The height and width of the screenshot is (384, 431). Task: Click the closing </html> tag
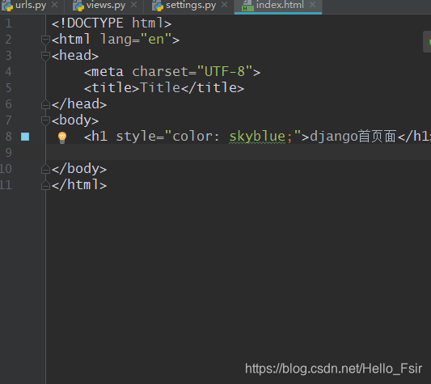79,185
